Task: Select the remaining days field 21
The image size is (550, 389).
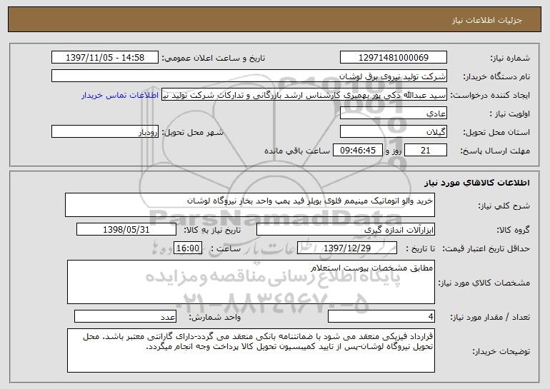Action: (426, 151)
